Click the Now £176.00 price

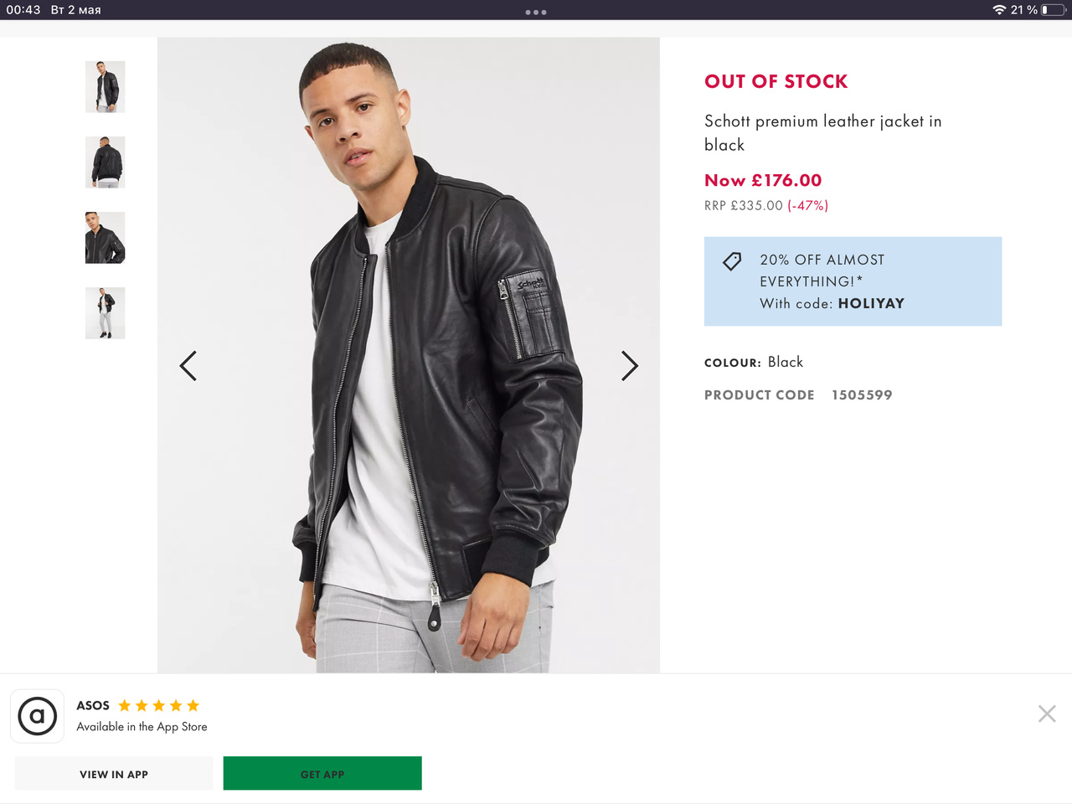(x=763, y=180)
